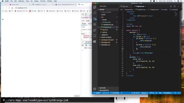Open the Source Control view with badge

pos(95,19)
